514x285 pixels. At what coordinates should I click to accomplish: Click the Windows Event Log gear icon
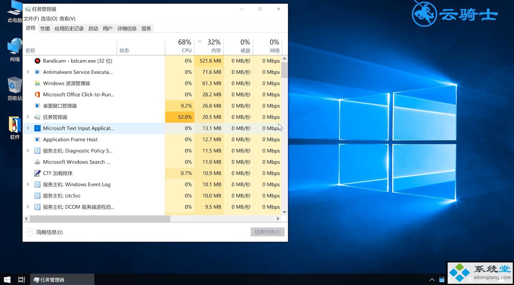pyautogui.click(x=37, y=184)
